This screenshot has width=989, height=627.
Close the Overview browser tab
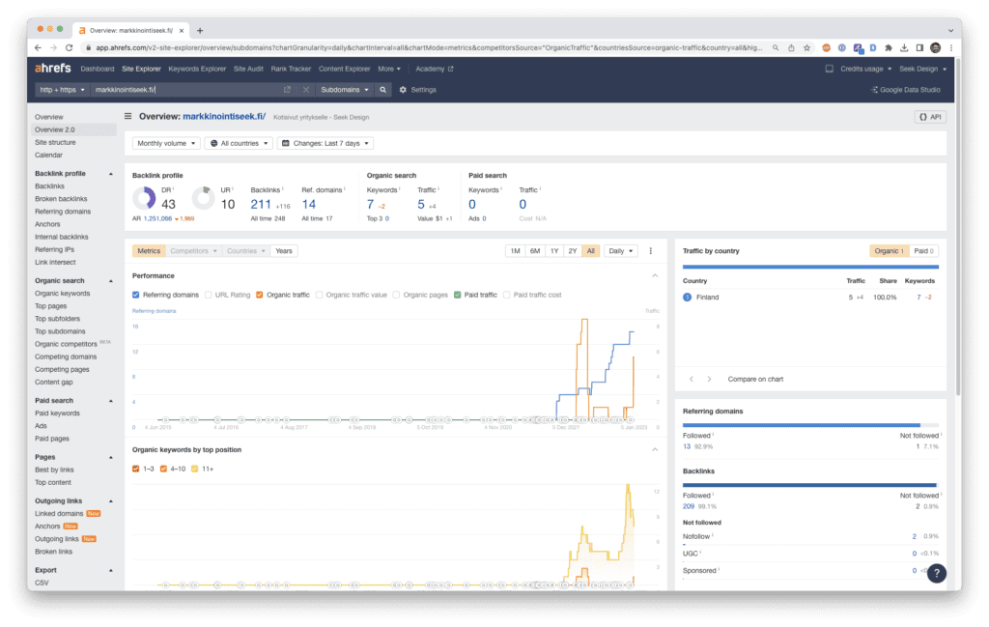click(x=182, y=30)
